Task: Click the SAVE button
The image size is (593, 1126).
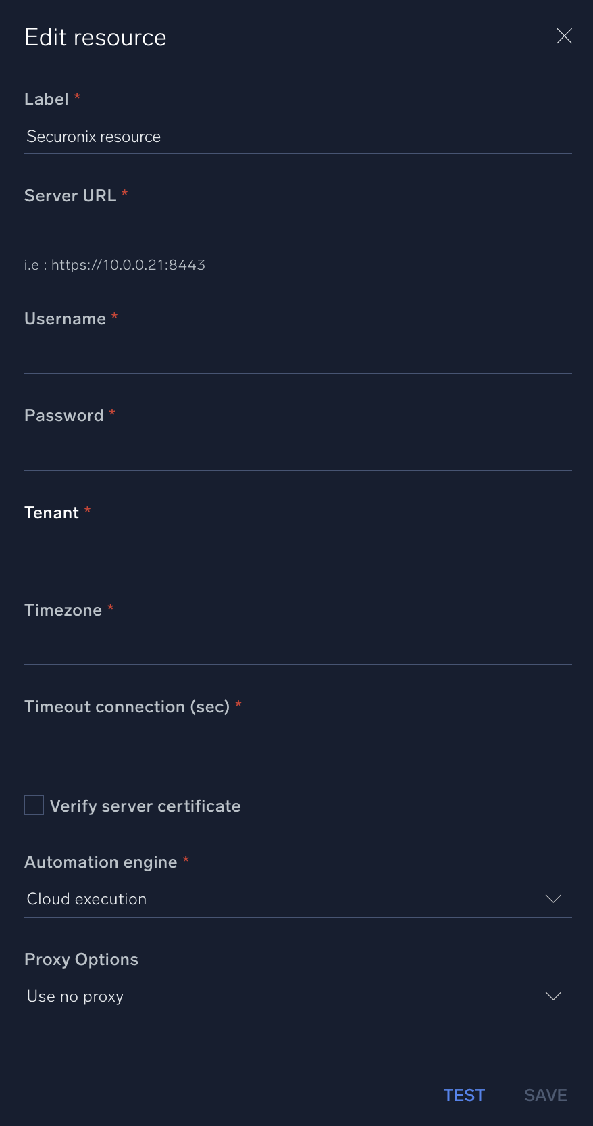Action: pyautogui.click(x=545, y=1095)
